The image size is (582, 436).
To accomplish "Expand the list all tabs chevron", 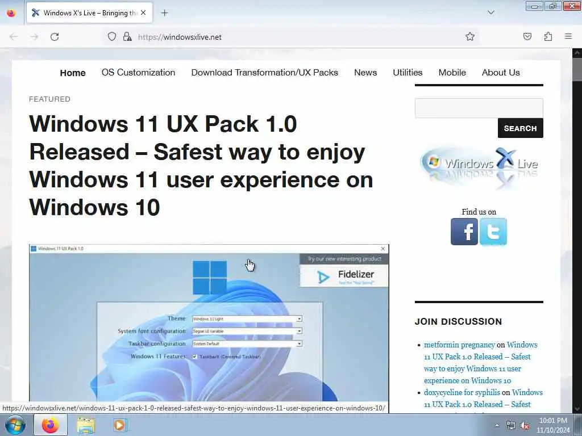I will [491, 12].
